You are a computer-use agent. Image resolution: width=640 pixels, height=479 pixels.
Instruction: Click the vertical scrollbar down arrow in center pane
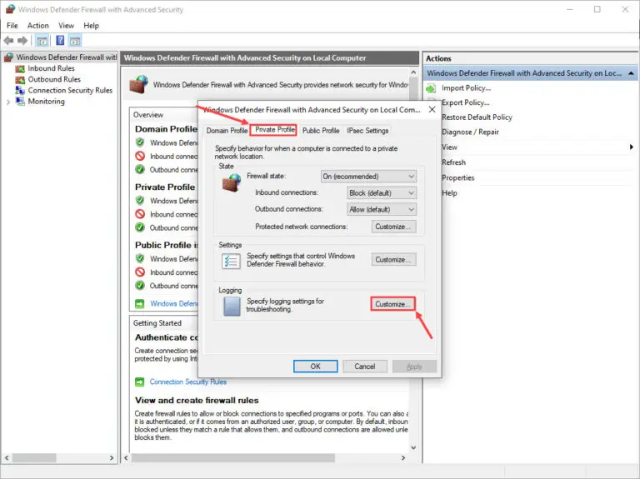[x=413, y=447]
